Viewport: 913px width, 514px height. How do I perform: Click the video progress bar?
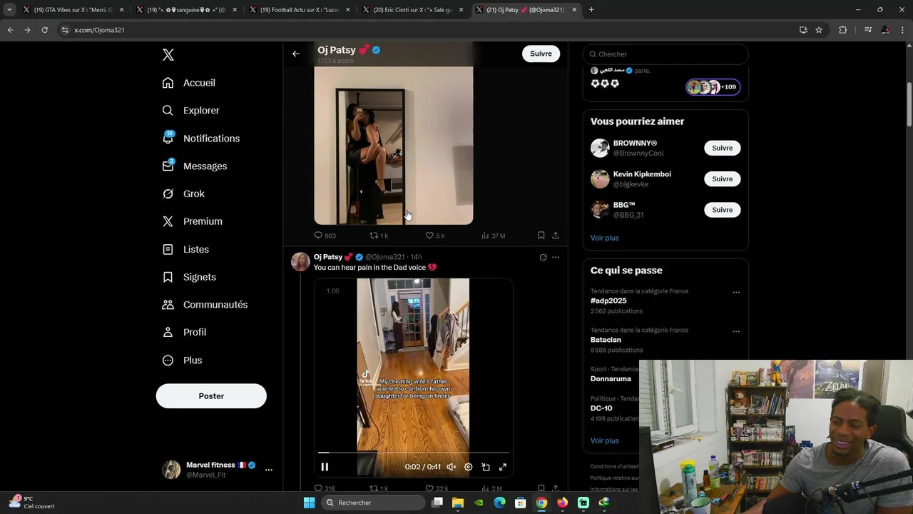tap(414, 453)
